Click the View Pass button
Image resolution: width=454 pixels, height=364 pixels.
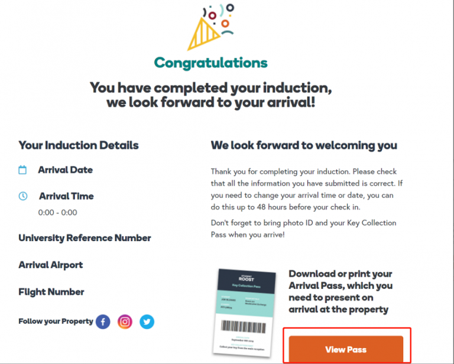(x=346, y=349)
